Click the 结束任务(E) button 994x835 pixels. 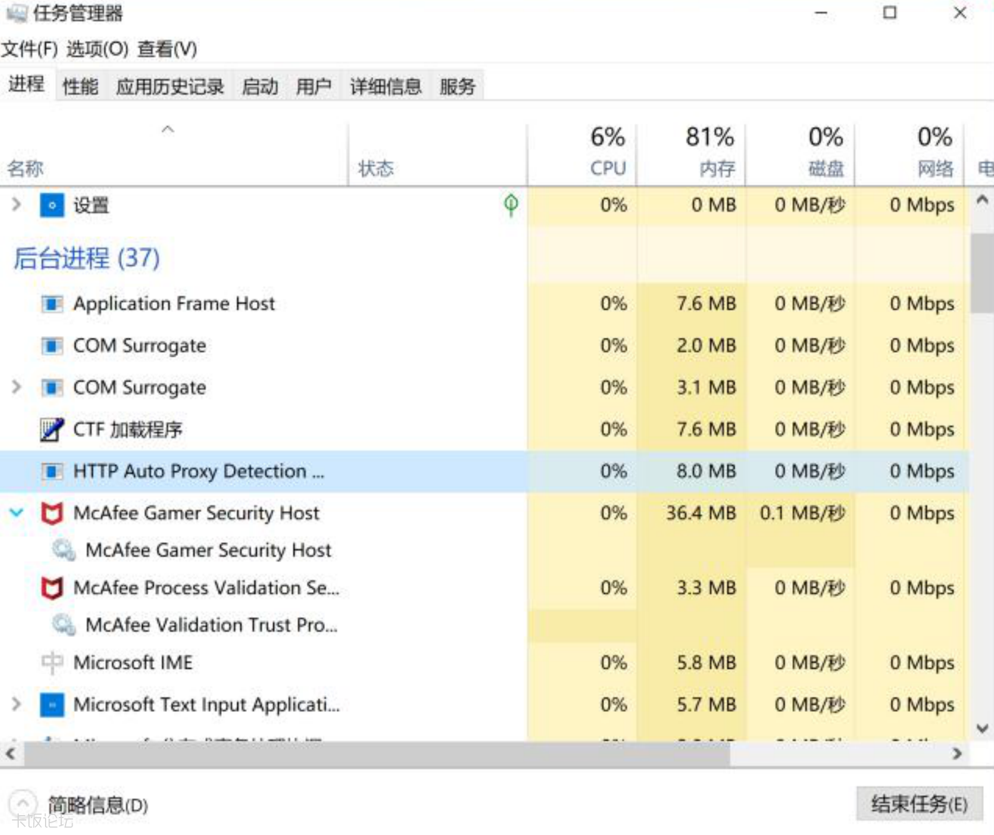919,804
